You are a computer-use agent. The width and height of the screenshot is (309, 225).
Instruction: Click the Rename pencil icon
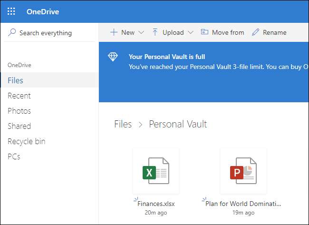click(256, 32)
